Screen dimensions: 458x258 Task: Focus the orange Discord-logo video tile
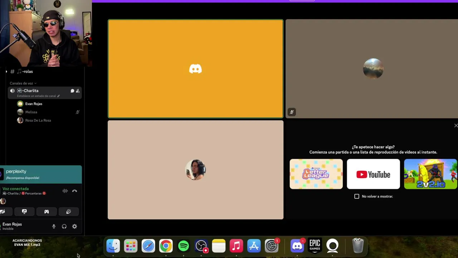195,69
